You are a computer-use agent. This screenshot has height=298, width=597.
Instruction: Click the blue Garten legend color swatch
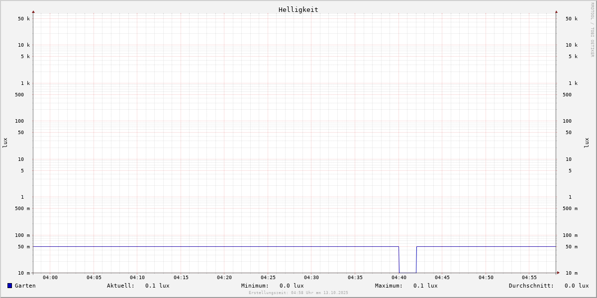click(9, 286)
